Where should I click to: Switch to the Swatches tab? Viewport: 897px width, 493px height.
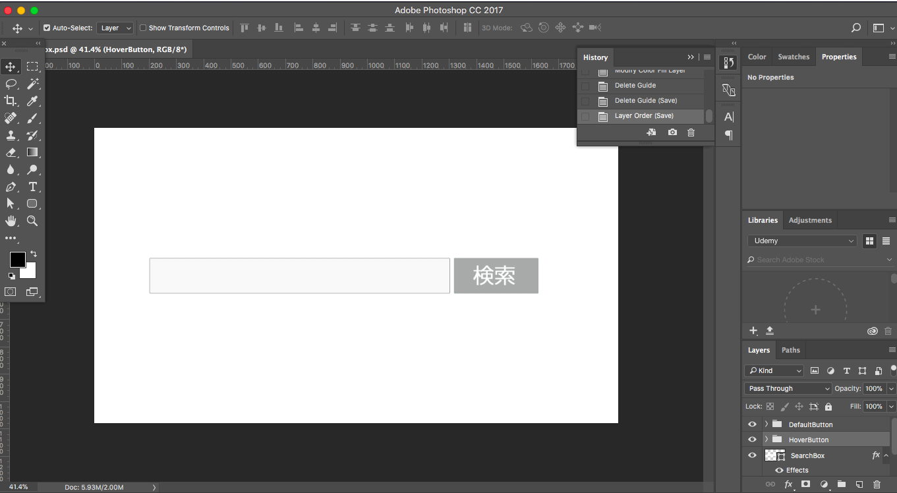[793, 57]
